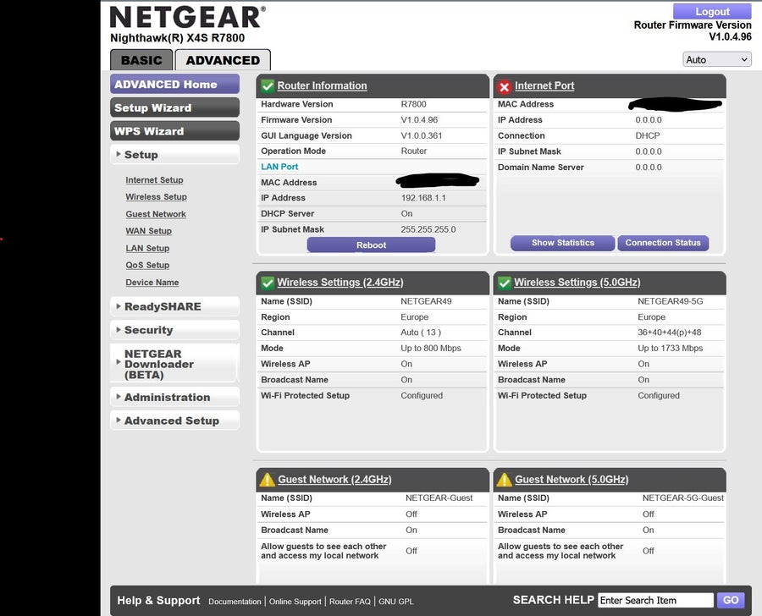Open Guest Network (5.0GHz) heading link

(x=571, y=480)
